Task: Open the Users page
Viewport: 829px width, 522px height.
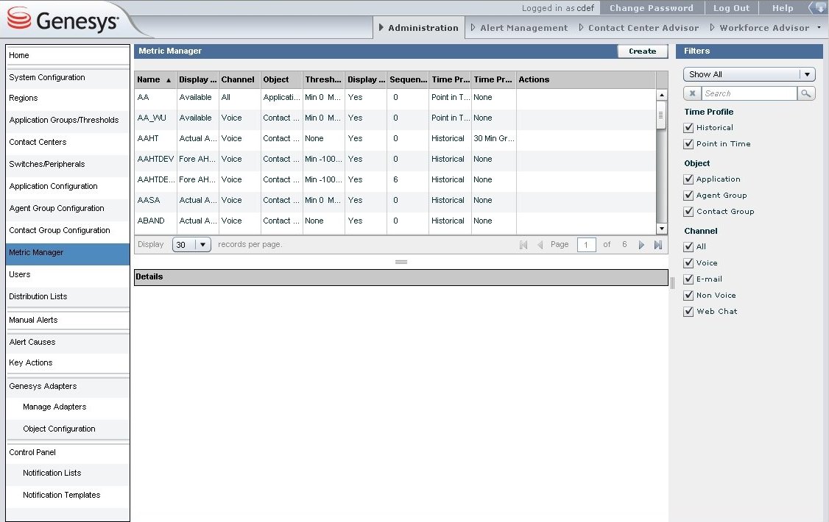Action: pyautogui.click(x=68, y=274)
